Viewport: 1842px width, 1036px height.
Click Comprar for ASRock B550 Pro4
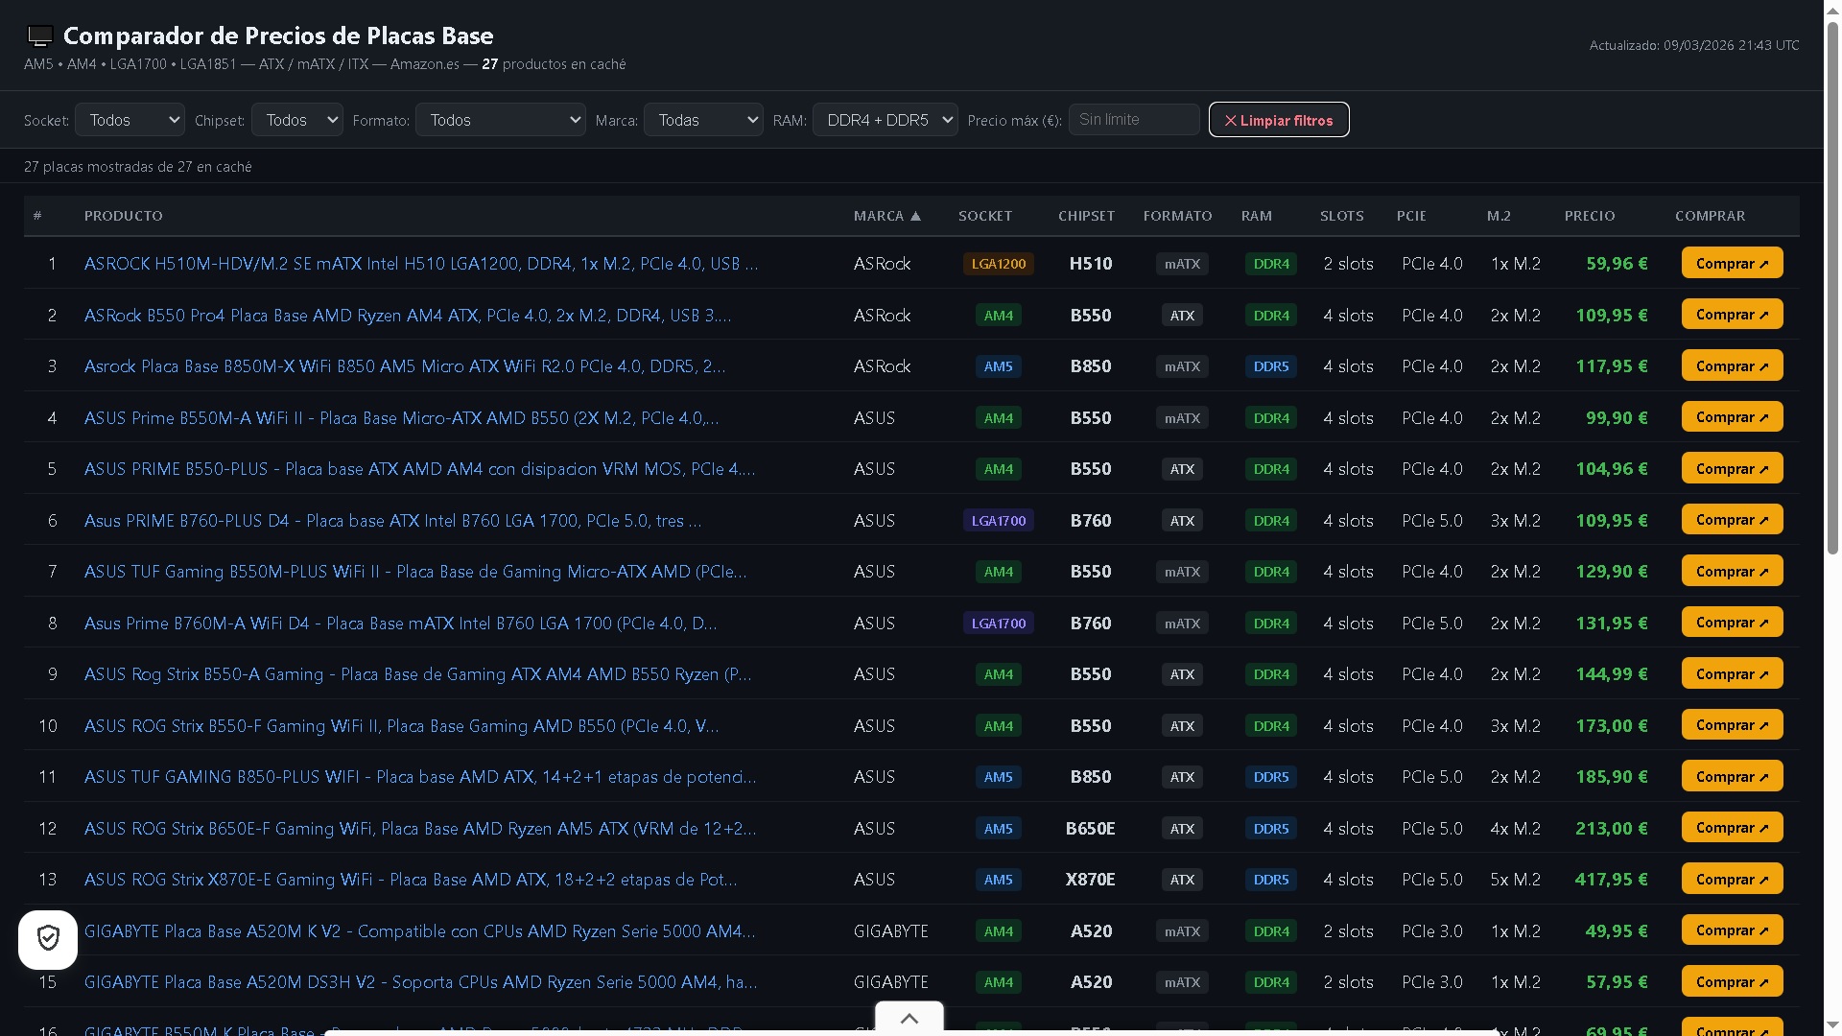(x=1731, y=315)
